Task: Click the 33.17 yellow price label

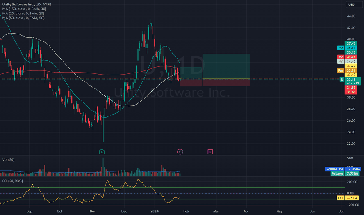Action: 351,75
